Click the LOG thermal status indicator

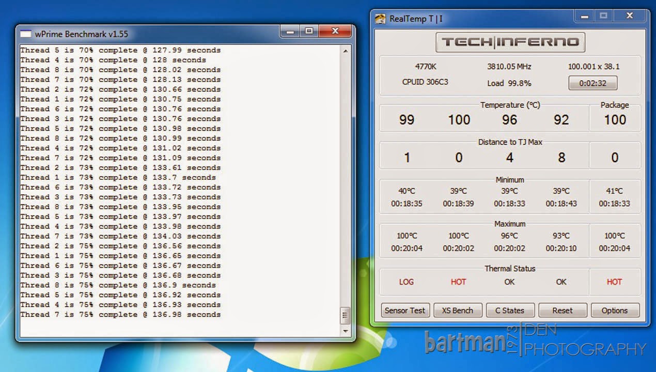point(406,282)
